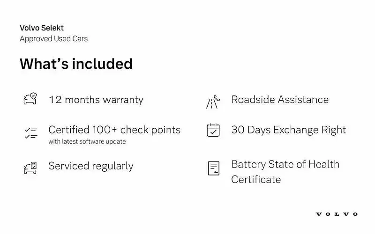The width and height of the screenshot is (375, 234).
Task: Click the calendar checkmark exchange icon
Action: pos(213,130)
